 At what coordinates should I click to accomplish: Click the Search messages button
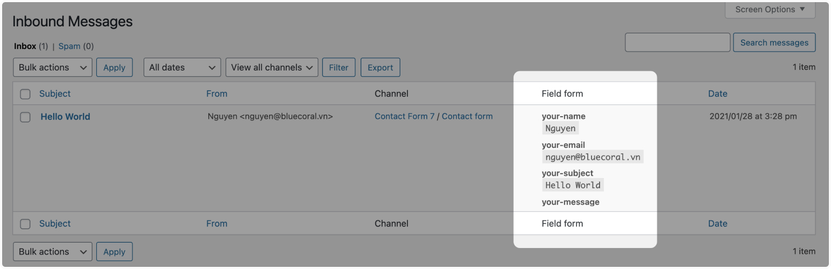(774, 43)
